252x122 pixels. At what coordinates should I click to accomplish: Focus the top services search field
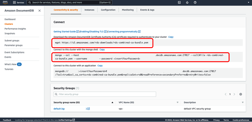tap(69, 3)
